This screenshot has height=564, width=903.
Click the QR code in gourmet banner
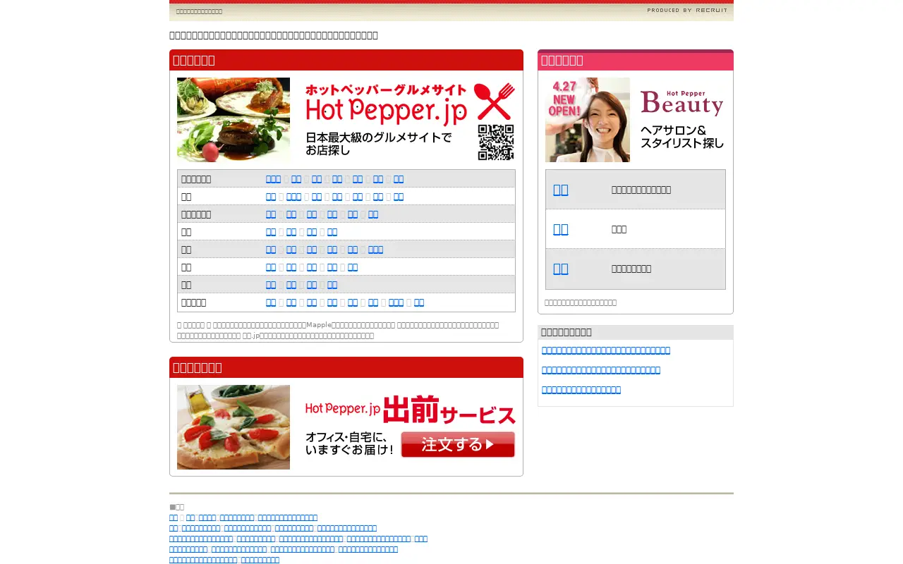click(x=496, y=142)
